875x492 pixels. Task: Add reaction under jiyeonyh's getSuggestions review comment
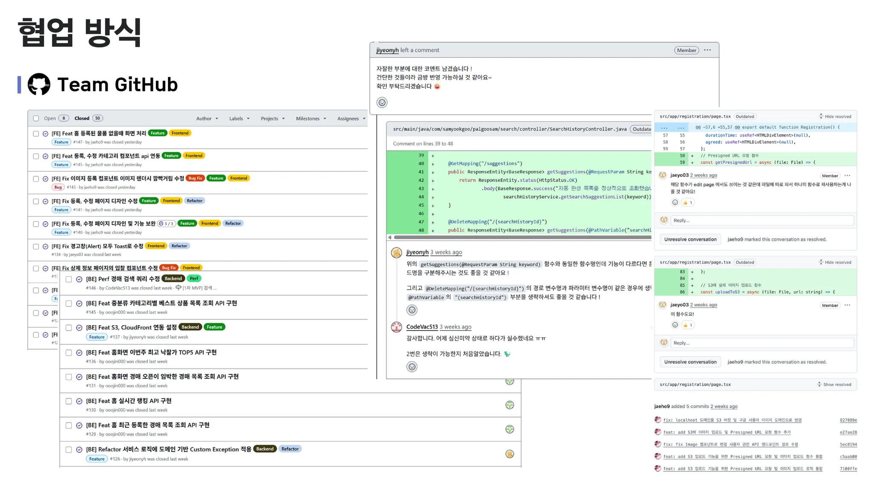tap(412, 310)
